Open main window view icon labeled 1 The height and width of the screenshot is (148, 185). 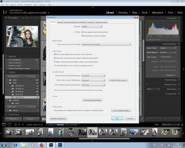[4, 125]
